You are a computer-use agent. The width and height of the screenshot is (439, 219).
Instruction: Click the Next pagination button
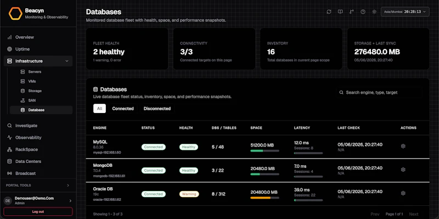414,214
